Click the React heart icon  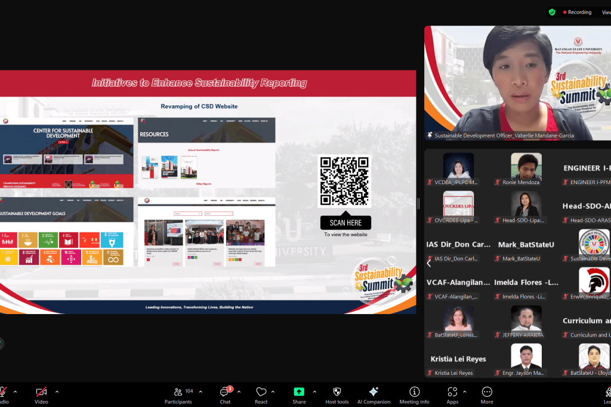coord(261,392)
